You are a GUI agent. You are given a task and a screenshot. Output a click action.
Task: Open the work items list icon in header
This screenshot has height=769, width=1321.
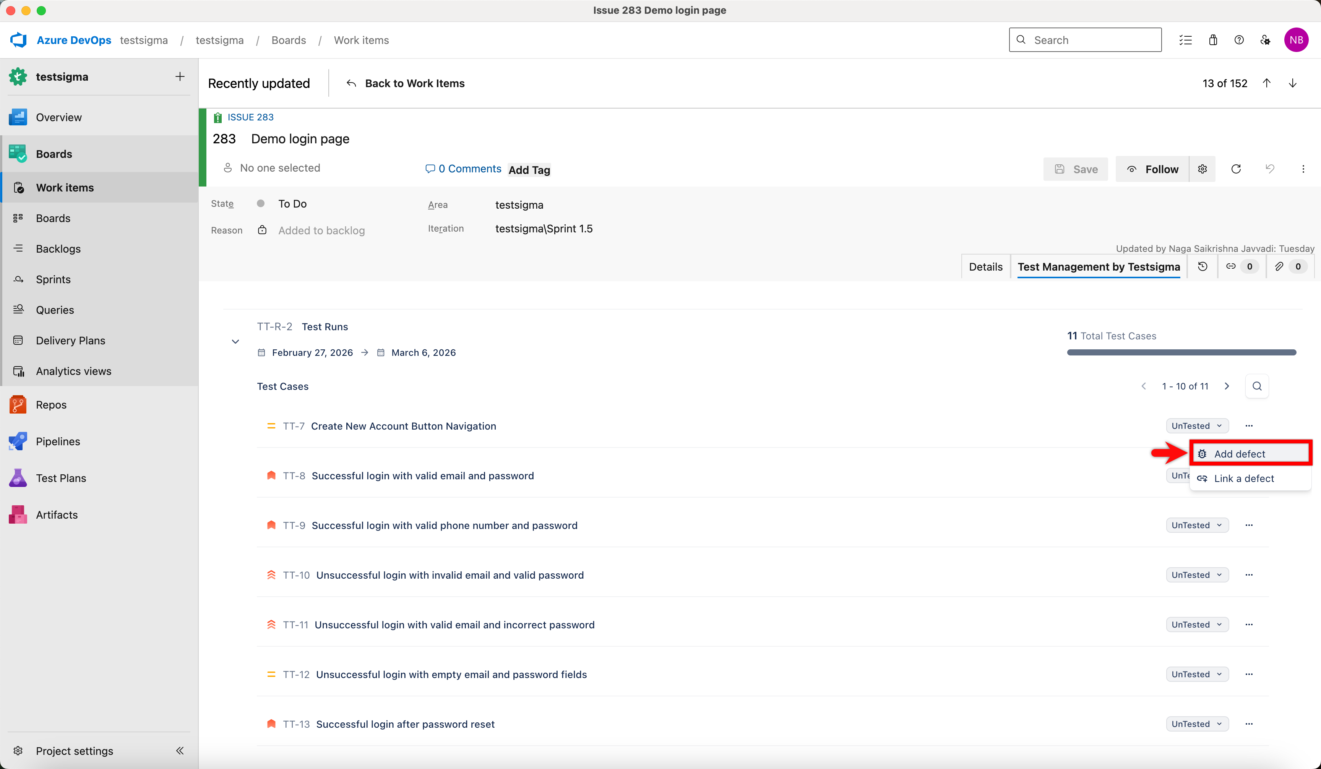[1186, 40]
